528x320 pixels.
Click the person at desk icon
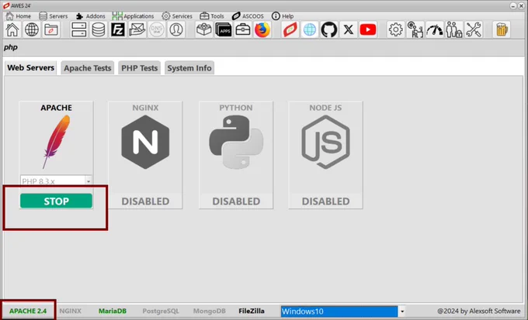point(415,29)
